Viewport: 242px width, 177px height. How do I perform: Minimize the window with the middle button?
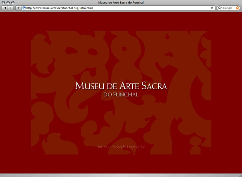[8, 3]
